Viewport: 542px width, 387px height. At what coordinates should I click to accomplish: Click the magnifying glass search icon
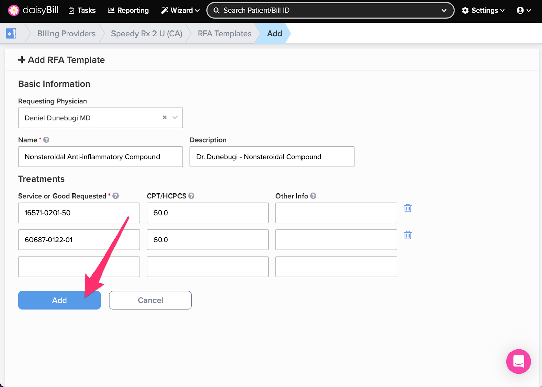(x=216, y=11)
